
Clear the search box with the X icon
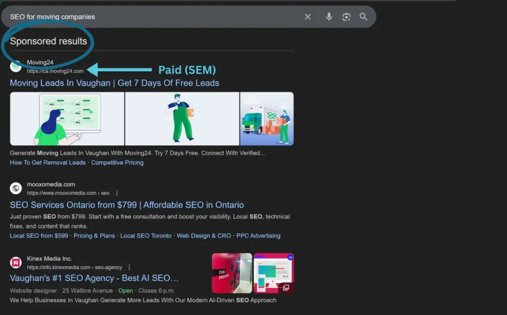coord(307,17)
